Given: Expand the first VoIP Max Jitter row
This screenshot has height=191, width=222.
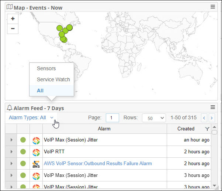Looking at the screenshot, I should tap(11, 140).
